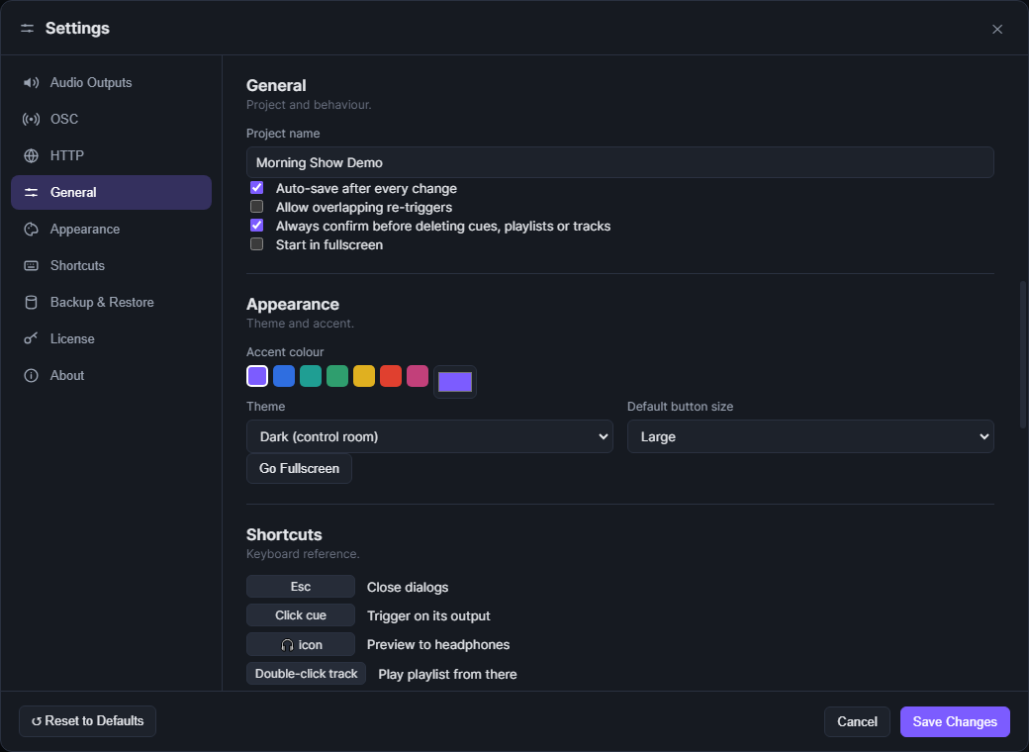The height and width of the screenshot is (752, 1029).
Task: Click the License key icon
Action: click(x=31, y=338)
